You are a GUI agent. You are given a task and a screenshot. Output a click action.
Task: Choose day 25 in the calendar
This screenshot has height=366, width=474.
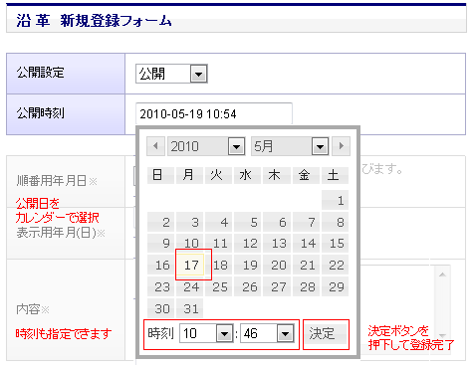tap(219, 286)
